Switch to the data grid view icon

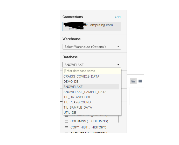click(133, 81)
